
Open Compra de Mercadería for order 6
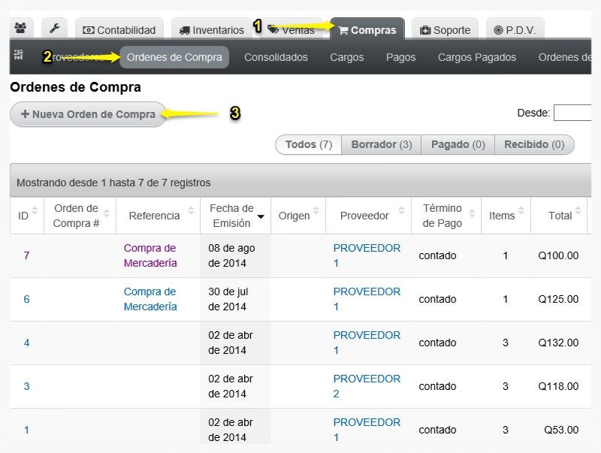click(150, 299)
